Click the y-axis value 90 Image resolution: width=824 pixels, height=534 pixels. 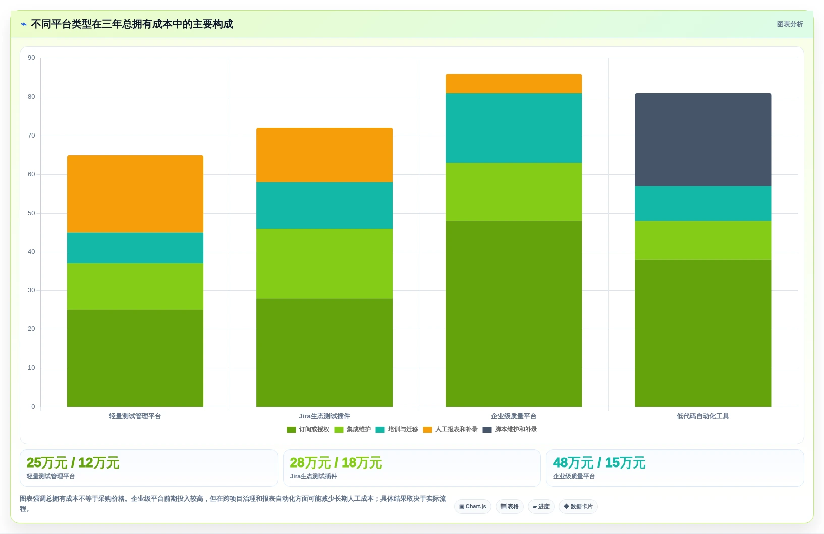(x=31, y=58)
